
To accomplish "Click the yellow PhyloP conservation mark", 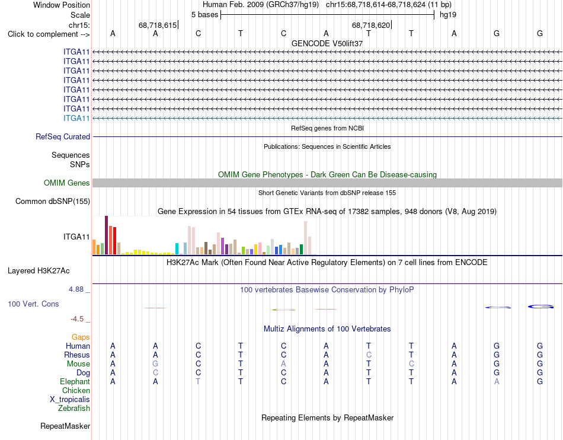I will pyautogui.click(x=284, y=310).
